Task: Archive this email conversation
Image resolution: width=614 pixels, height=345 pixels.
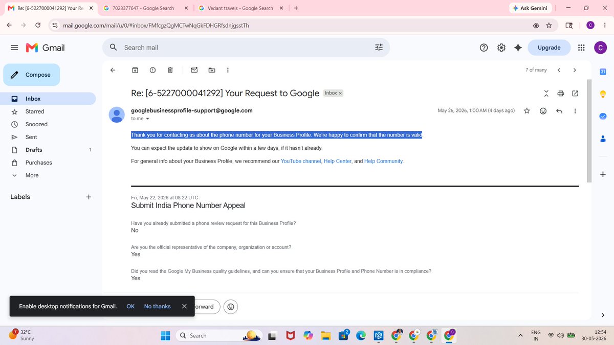Action: (x=135, y=70)
